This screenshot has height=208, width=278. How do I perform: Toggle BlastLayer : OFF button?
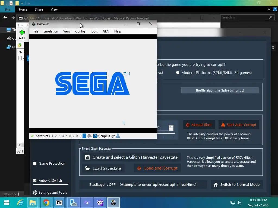143,184
